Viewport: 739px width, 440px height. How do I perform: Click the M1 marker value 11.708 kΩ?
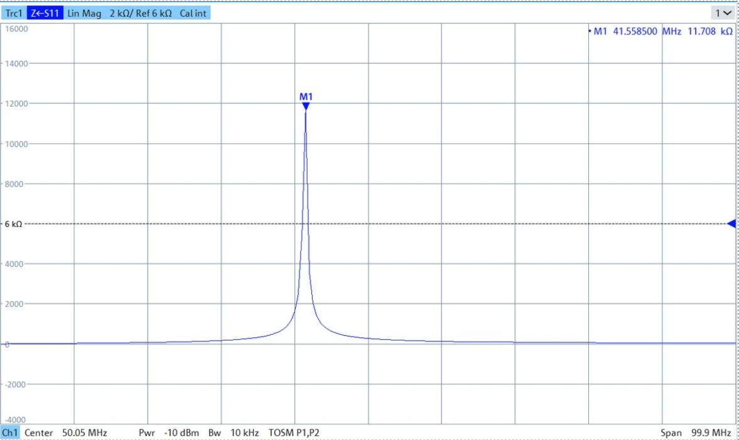point(710,31)
